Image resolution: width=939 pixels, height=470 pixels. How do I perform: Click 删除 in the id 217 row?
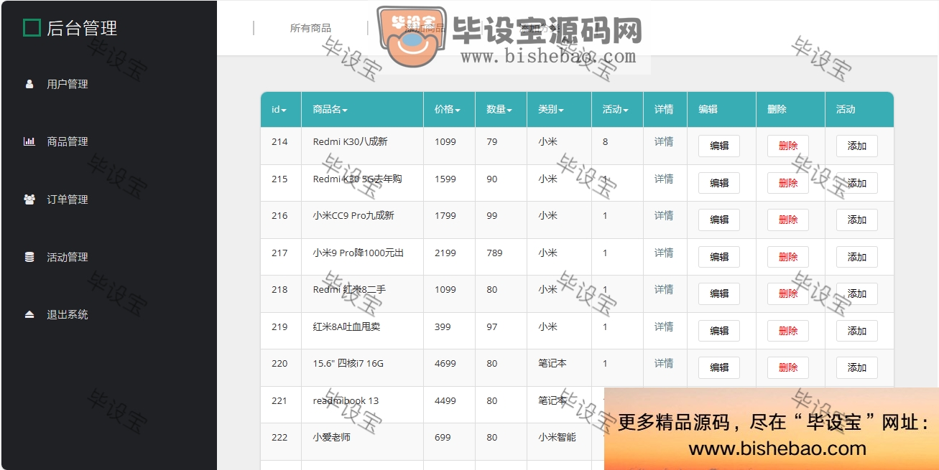[x=788, y=257]
